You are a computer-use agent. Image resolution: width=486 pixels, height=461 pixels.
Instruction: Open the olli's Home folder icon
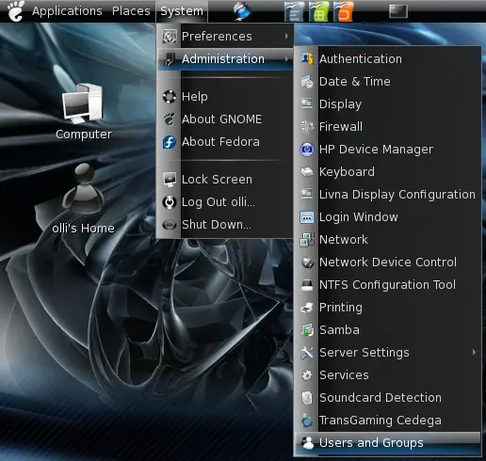point(83,199)
